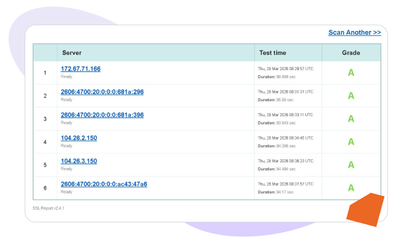Click the A grade for 104.26.2.150
The height and width of the screenshot is (247, 412).
[351, 142]
